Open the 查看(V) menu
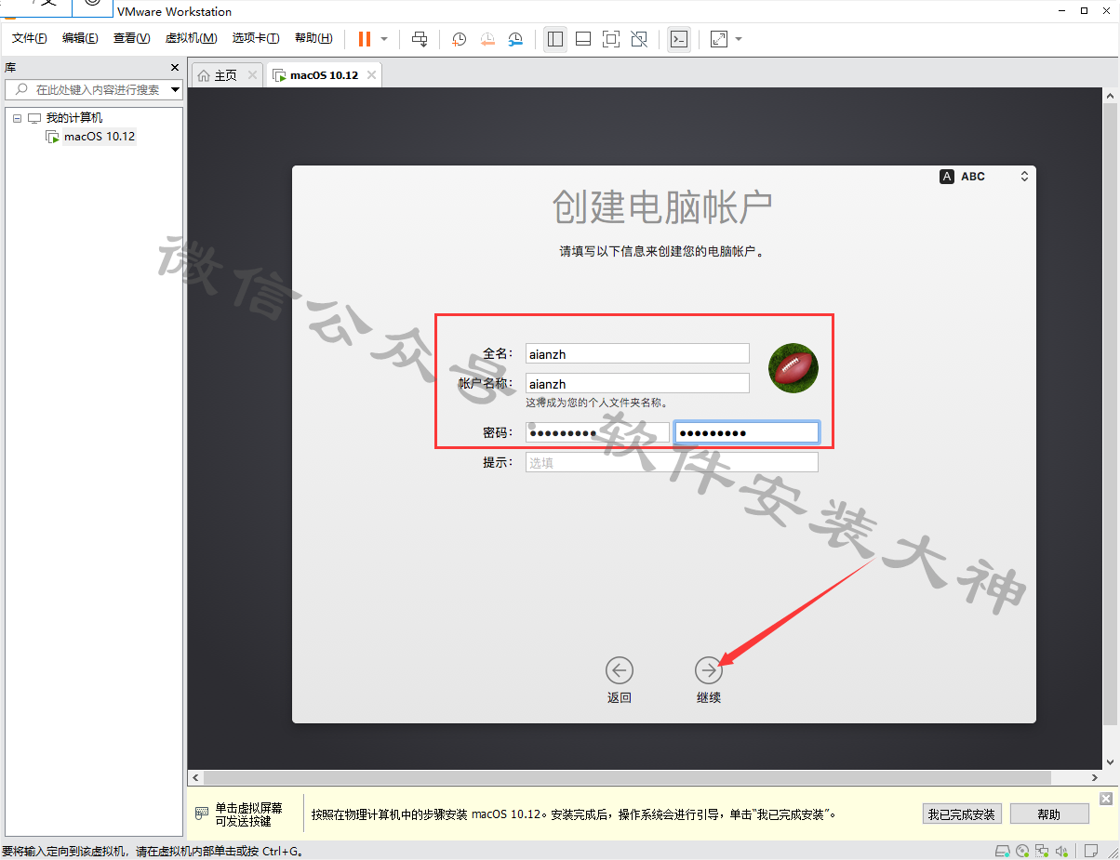The image size is (1120, 860). click(x=131, y=38)
